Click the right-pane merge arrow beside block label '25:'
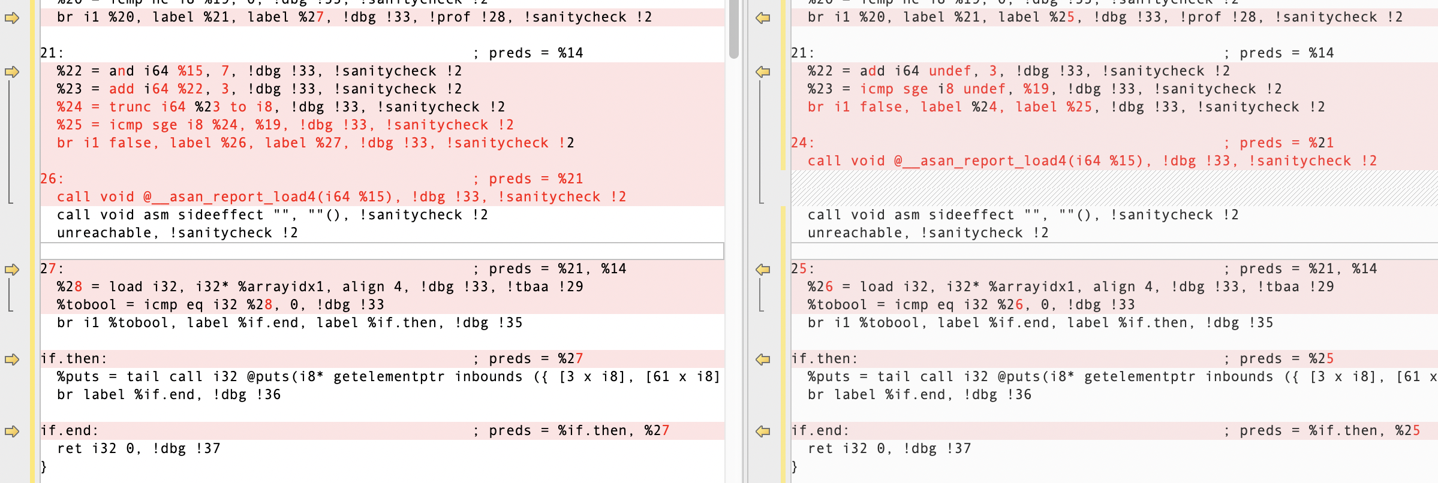1438x483 pixels. point(763,270)
